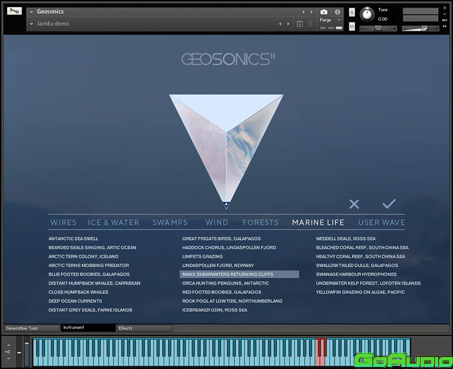Select BLEACHED CORAL REEF, SOUTH CHINA SEA
The image size is (453, 369).
pos(362,248)
